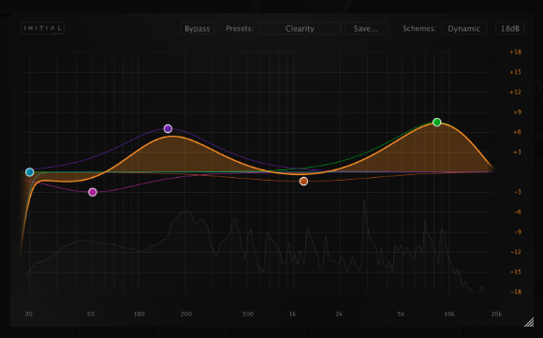
Task: Click the Schemes label
Action: pos(419,28)
